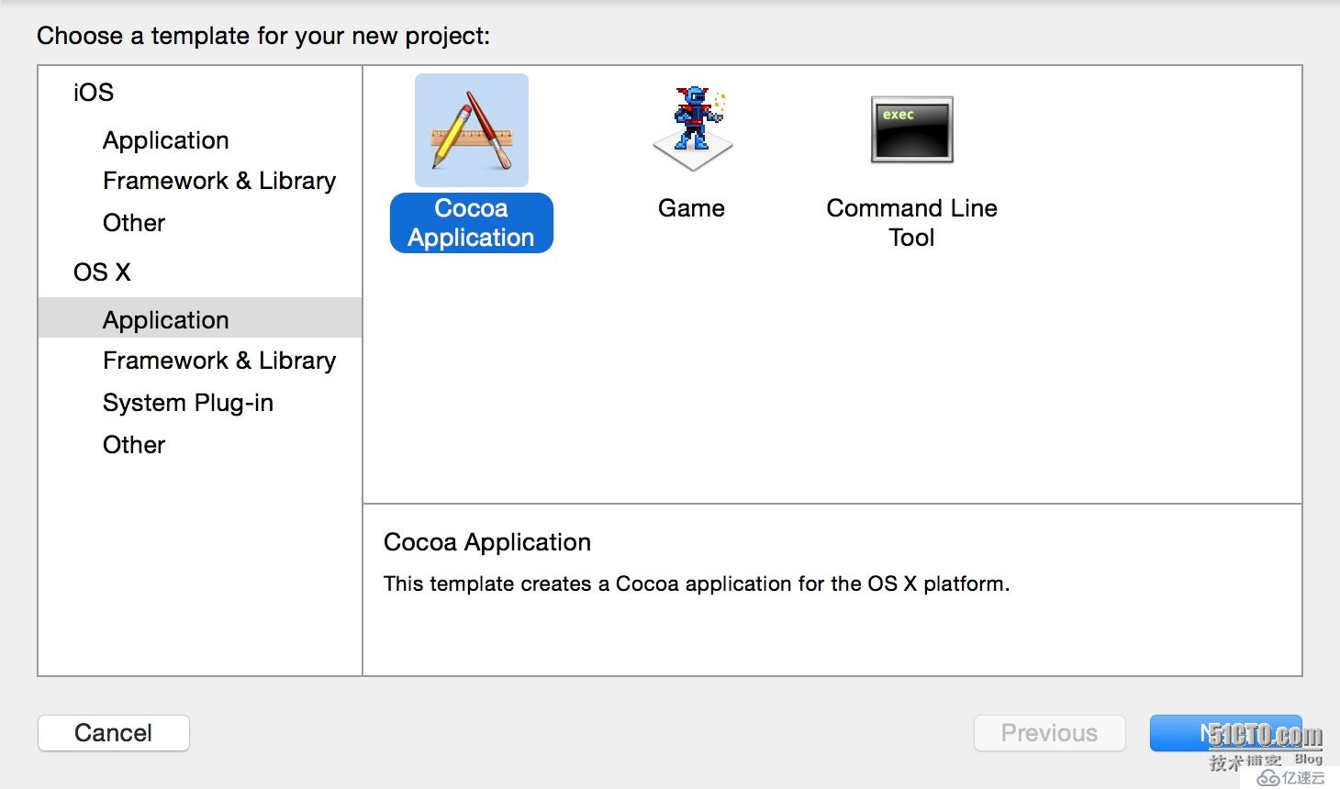Click the Cancel button
The width and height of the screenshot is (1340, 789).
click(114, 733)
